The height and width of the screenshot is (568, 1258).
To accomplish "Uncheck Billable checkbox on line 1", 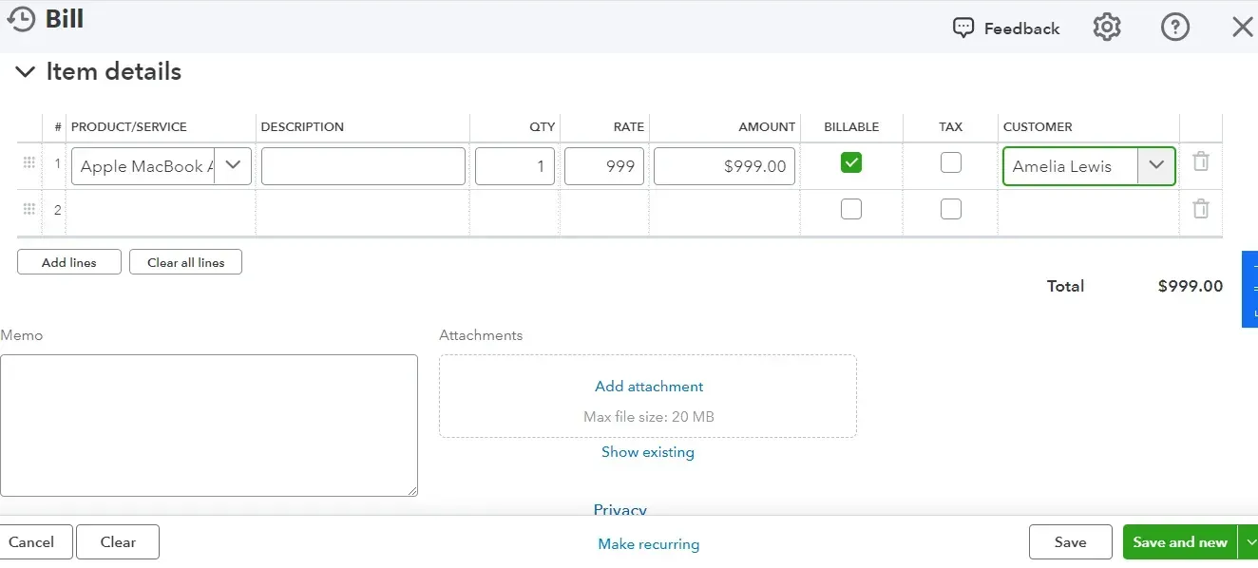I will (851, 163).
